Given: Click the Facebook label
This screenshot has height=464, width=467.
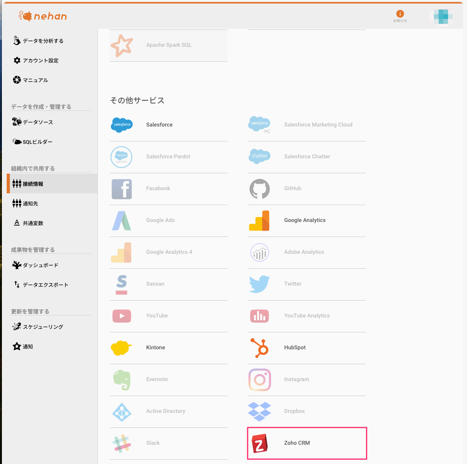Looking at the screenshot, I should click(158, 189).
